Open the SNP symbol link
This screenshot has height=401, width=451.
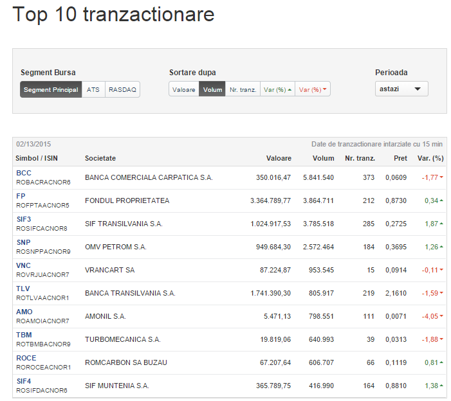tap(23, 242)
